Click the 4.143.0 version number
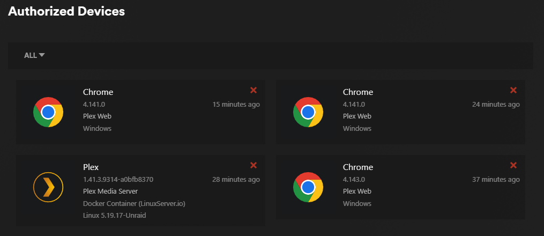544x236 pixels. click(x=354, y=179)
